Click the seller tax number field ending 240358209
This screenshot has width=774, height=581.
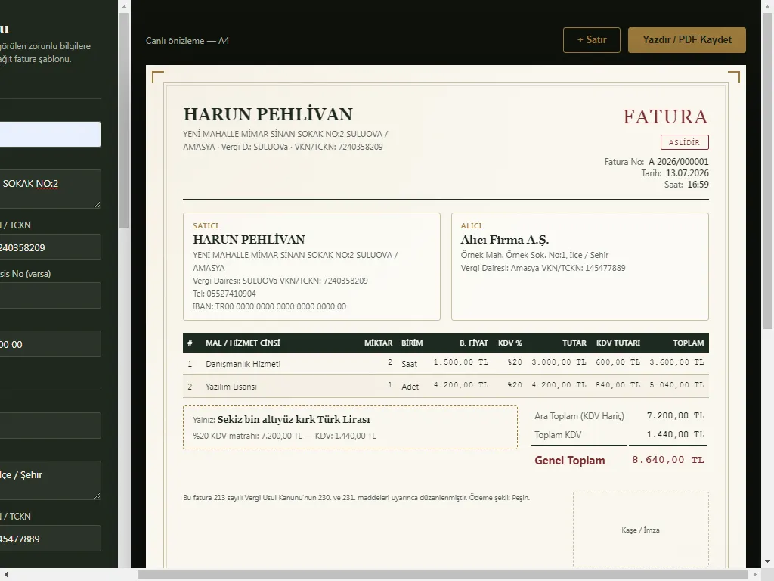[50, 247]
